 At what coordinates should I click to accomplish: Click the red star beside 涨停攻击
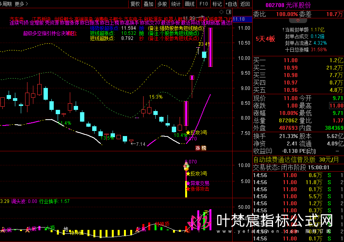coord(188,189)
